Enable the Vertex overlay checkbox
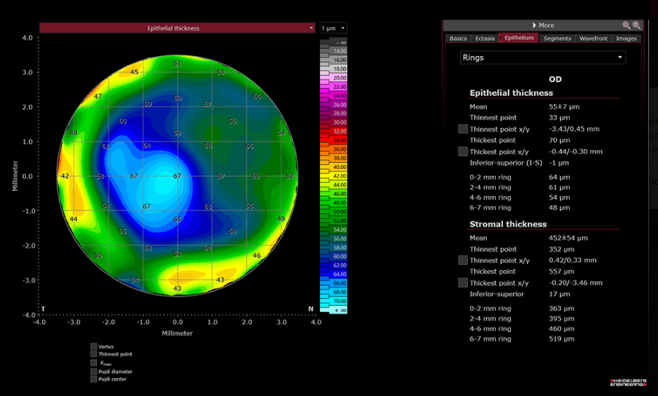Image resolution: width=658 pixels, height=396 pixels. [93, 347]
